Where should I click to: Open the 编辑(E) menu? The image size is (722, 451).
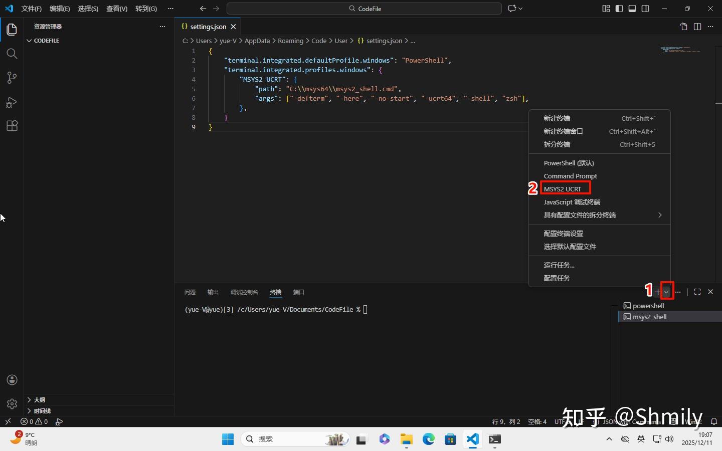60,9
